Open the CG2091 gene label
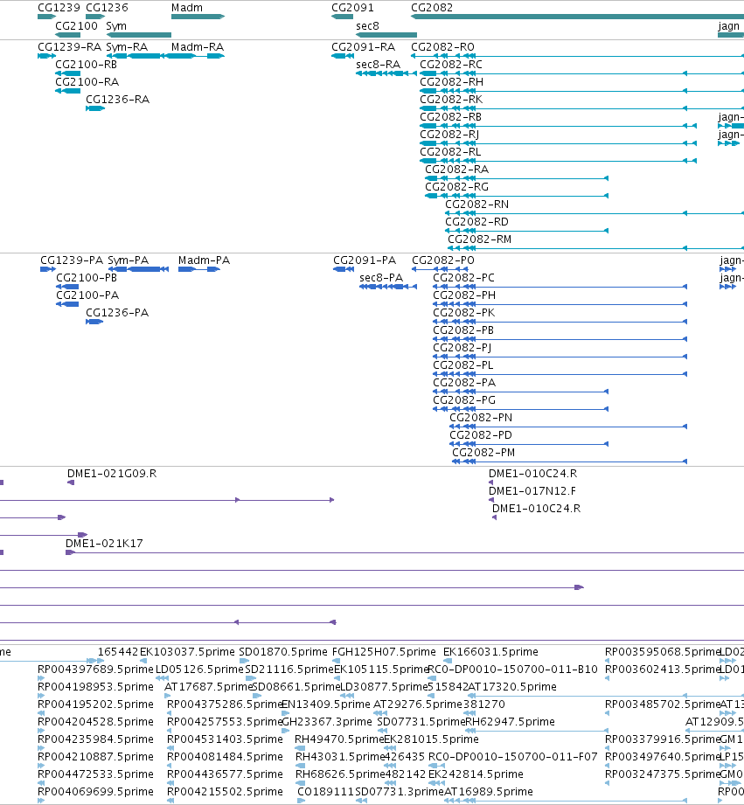 [x=352, y=8]
